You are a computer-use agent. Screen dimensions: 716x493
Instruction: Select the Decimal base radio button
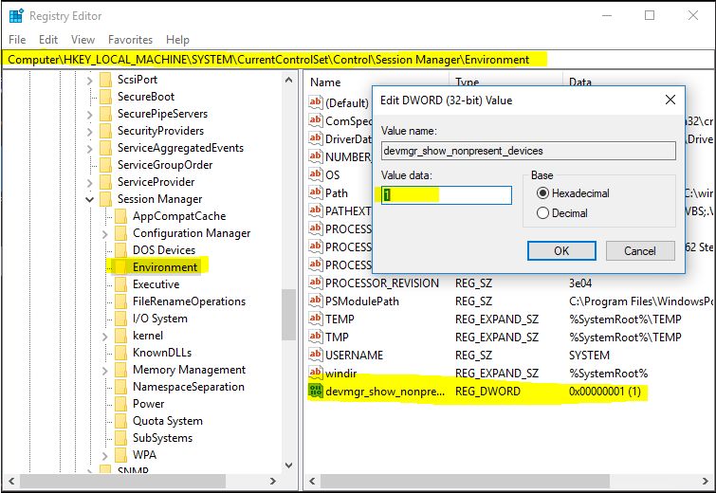tap(542, 212)
